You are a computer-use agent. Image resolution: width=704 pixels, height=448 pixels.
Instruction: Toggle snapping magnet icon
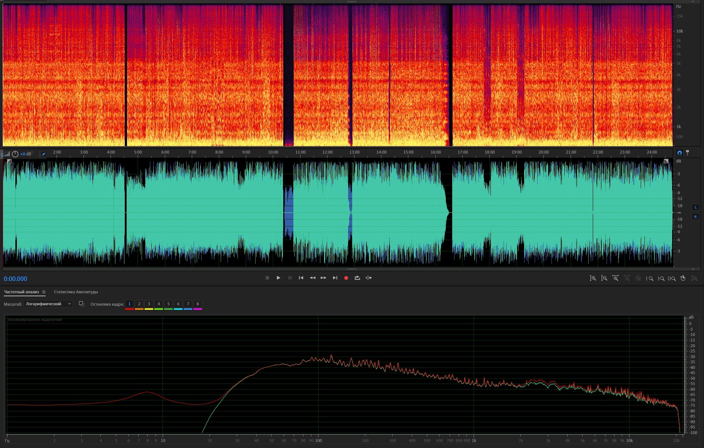679,153
